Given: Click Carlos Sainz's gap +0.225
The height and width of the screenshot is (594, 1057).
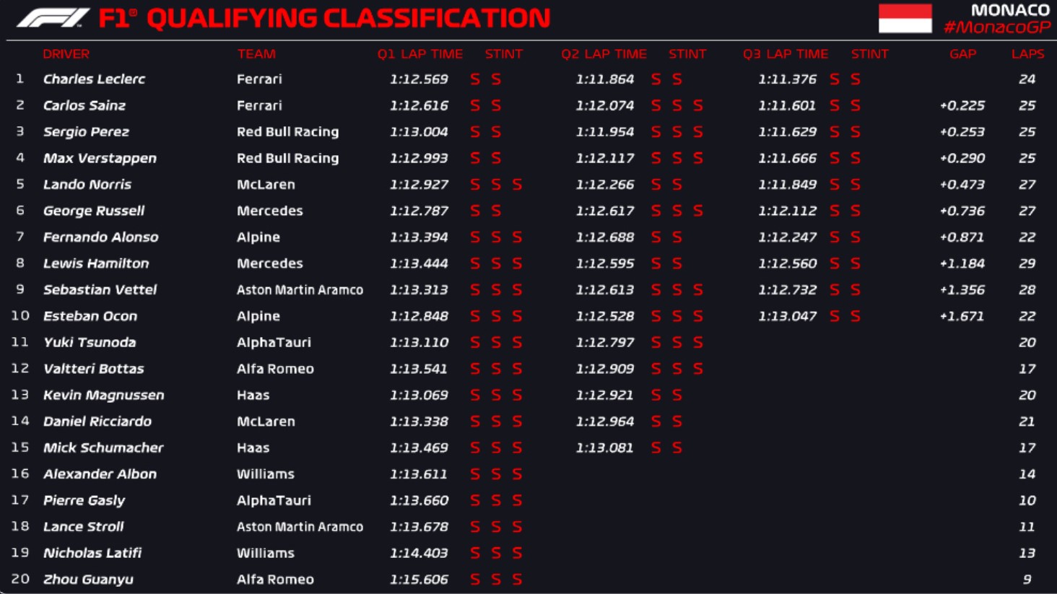Looking at the screenshot, I should point(962,105).
